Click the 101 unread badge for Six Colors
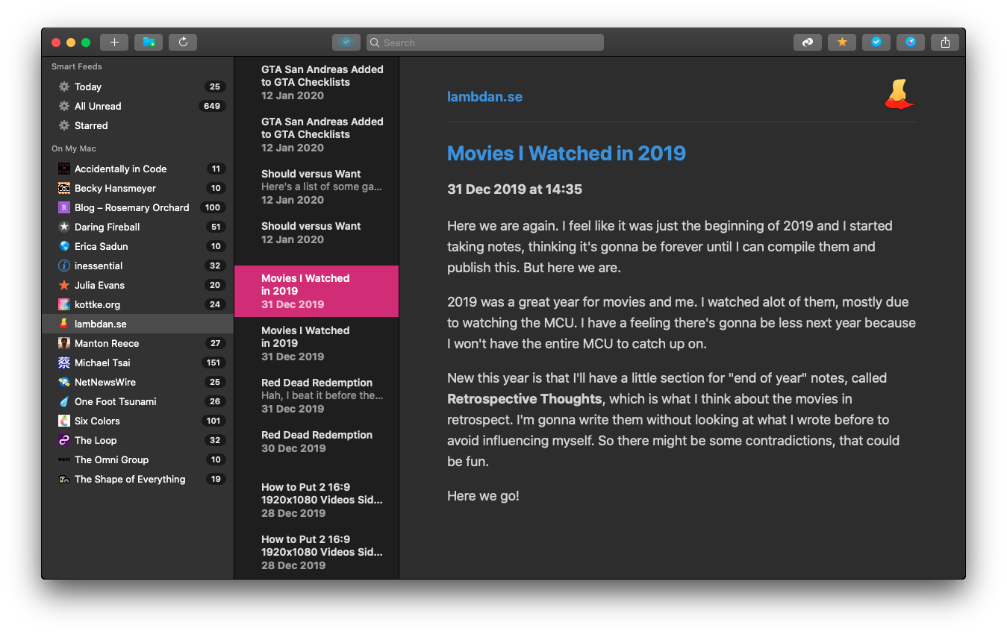The height and width of the screenshot is (634, 1007). (x=213, y=421)
